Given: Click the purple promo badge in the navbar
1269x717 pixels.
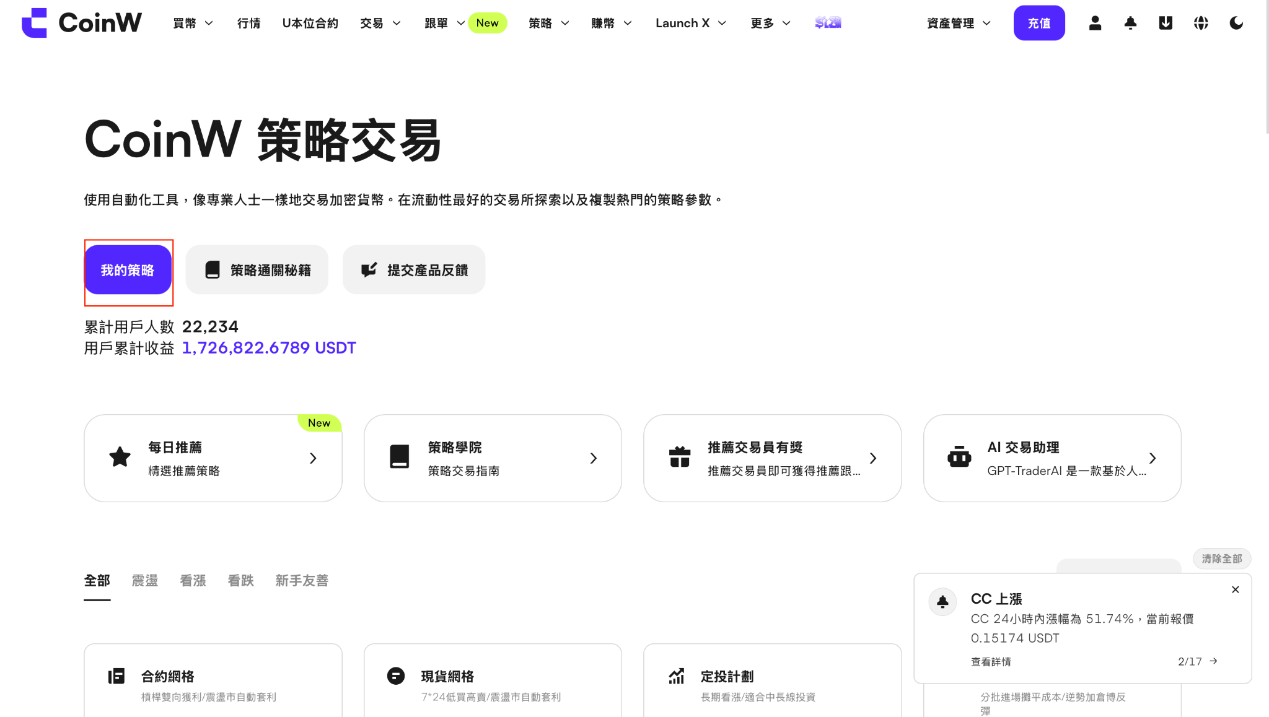Looking at the screenshot, I should coord(828,23).
